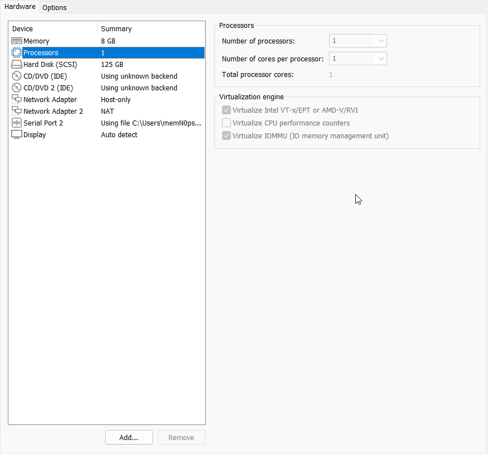Screen dimensions: 488x454
Task: Click the CD/DVD 2 (IDE) disc icon
Action: [16, 88]
